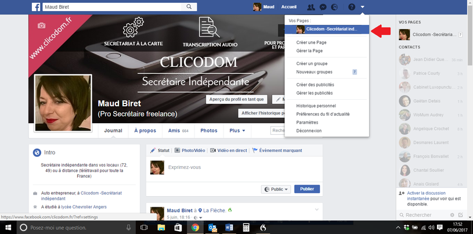Click the Facebook logo icon

pyautogui.click(x=36, y=7)
